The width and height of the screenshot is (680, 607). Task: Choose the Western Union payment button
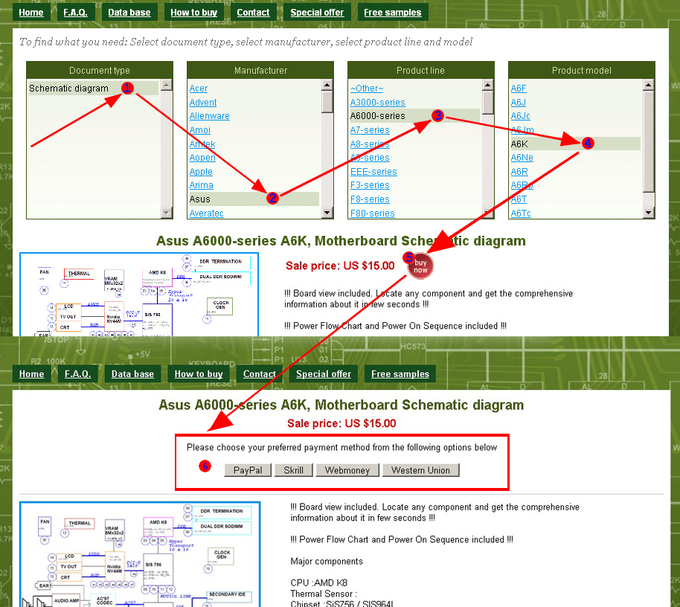pyautogui.click(x=420, y=470)
